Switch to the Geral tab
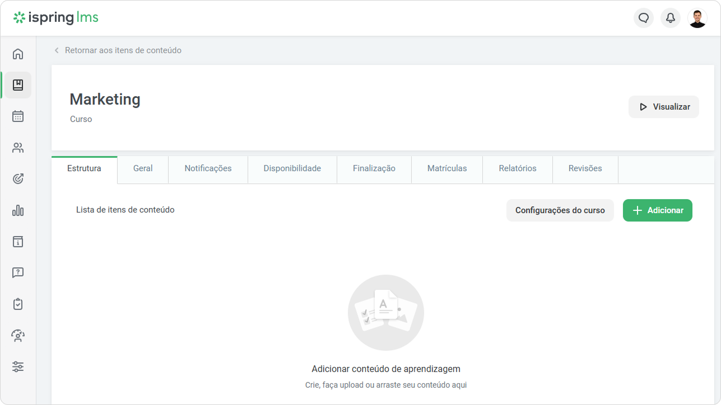 (x=143, y=168)
